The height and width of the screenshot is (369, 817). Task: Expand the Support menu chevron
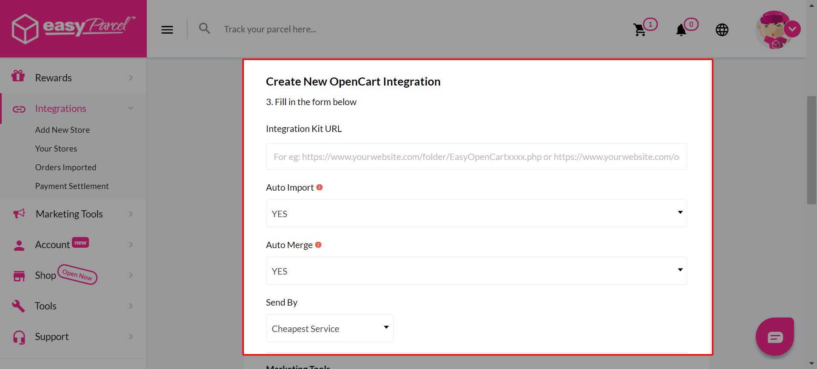[131, 336]
